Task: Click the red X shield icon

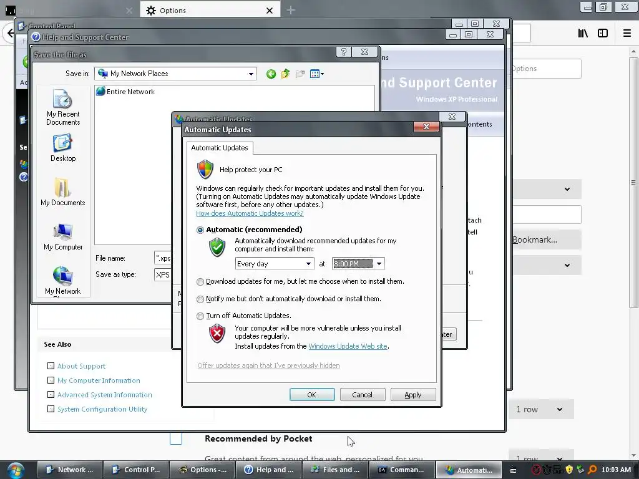Action: point(217,334)
